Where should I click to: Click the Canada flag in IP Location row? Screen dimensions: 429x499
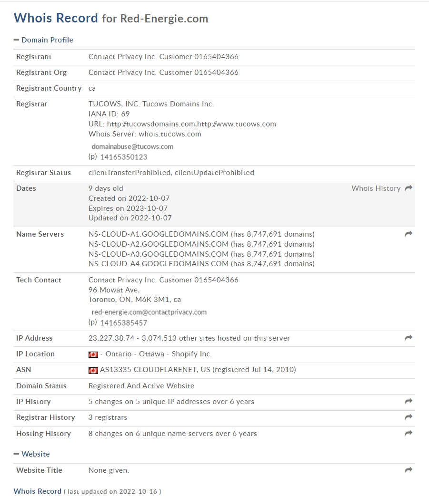pos(93,354)
